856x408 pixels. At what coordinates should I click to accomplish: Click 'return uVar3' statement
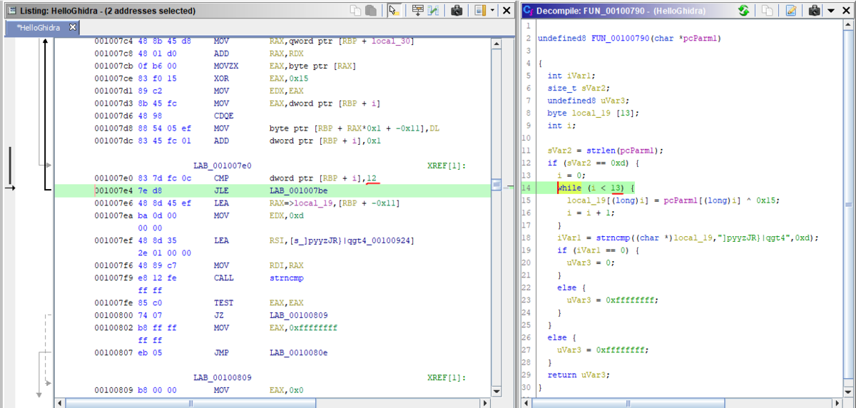(x=579, y=374)
